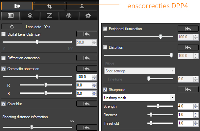
Task: Enable Diffraction correction
Action: pyautogui.click(x=4, y=58)
